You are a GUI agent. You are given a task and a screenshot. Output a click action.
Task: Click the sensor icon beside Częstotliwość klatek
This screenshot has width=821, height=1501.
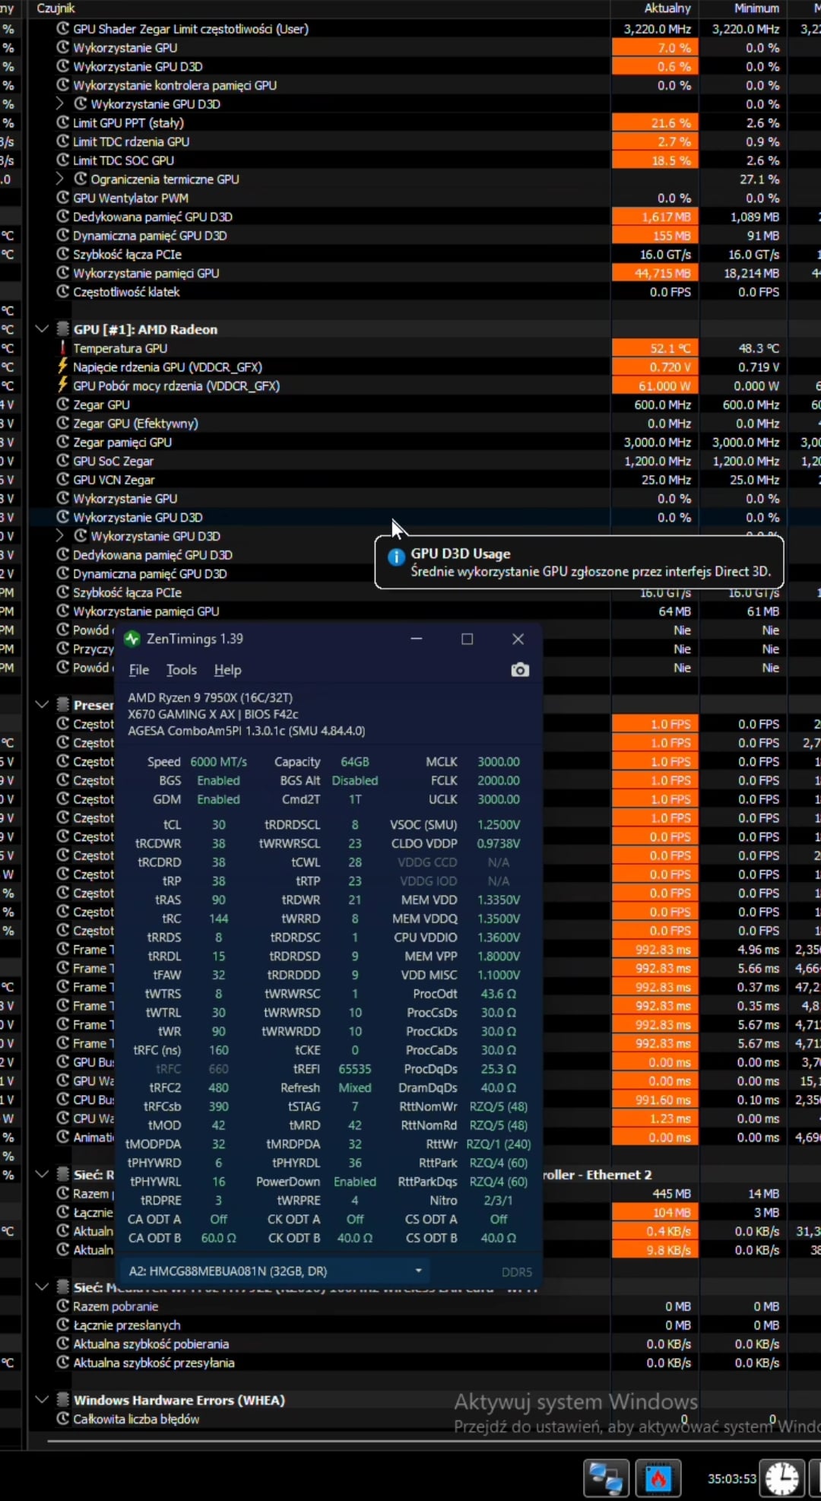tap(63, 292)
